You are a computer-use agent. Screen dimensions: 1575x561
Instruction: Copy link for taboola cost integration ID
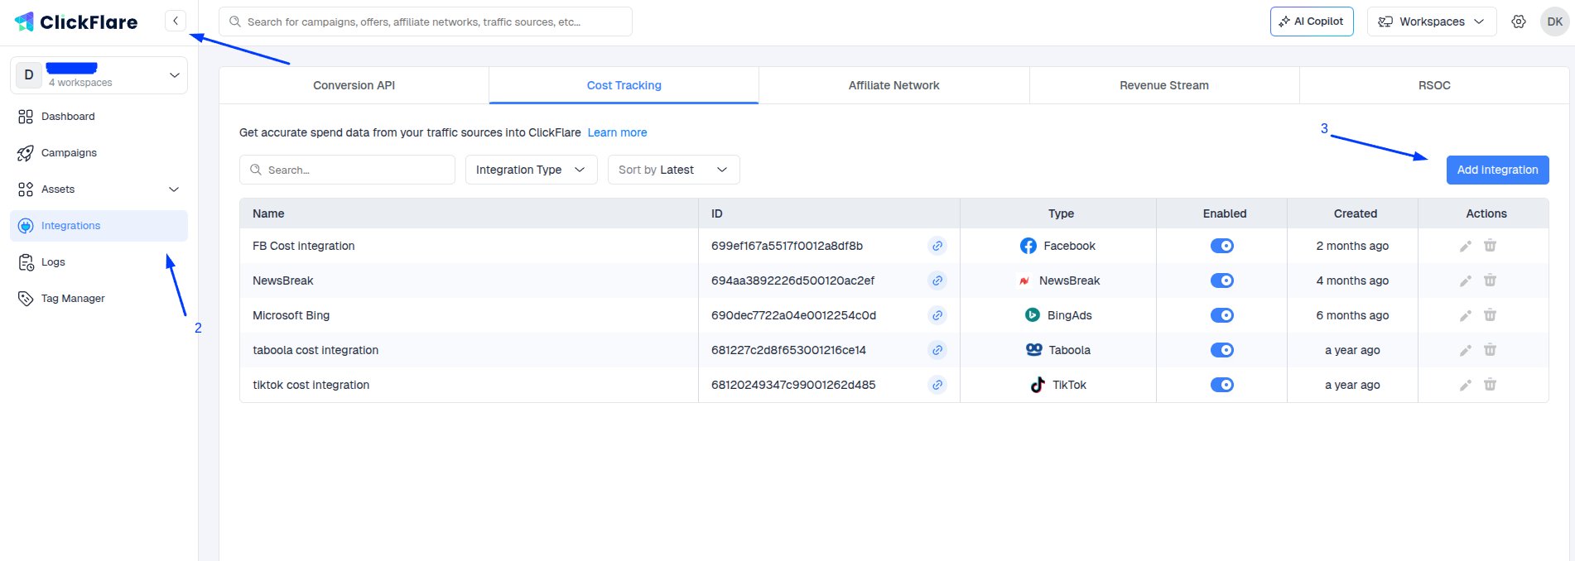(x=937, y=350)
